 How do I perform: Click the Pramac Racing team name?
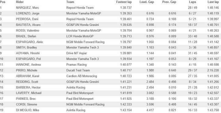point(77,64)
